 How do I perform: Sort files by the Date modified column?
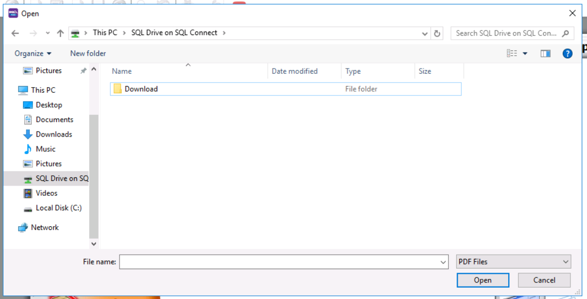pyautogui.click(x=295, y=71)
